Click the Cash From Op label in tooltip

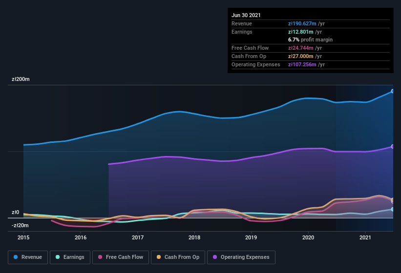(x=249, y=56)
